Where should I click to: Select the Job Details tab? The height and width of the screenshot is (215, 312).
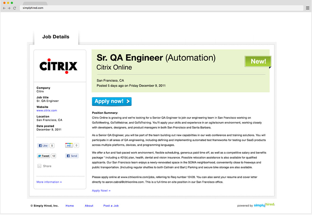(x=56, y=37)
